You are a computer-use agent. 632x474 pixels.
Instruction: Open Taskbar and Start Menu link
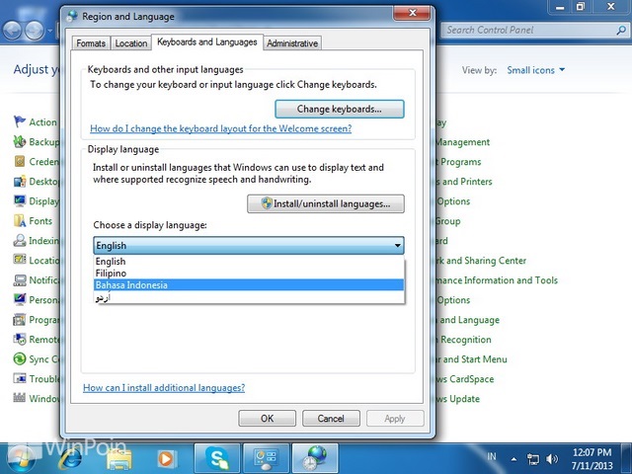click(472, 359)
